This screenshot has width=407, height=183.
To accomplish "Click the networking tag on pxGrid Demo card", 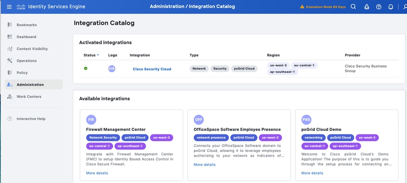I will (313, 138).
